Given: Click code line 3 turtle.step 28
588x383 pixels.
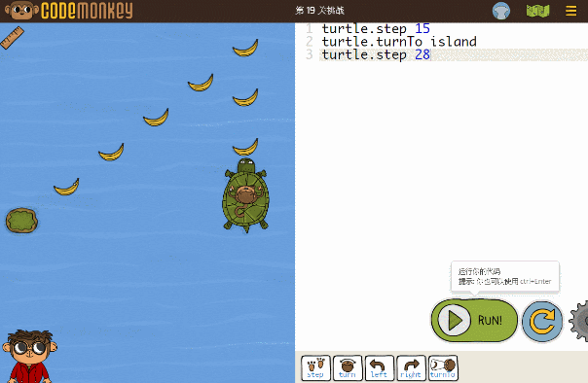Looking at the screenshot, I should (x=376, y=54).
